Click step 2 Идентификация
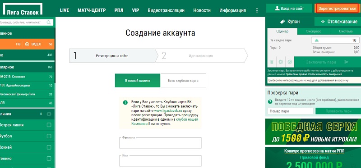 [x=201, y=55]
